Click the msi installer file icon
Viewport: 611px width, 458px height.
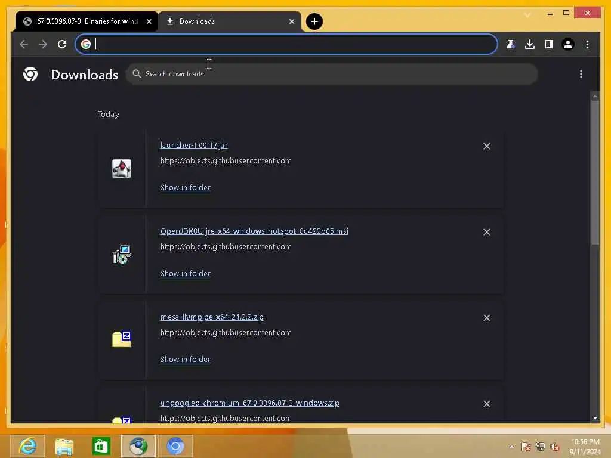tap(122, 254)
